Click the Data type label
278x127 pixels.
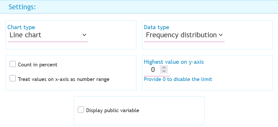click(x=156, y=27)
